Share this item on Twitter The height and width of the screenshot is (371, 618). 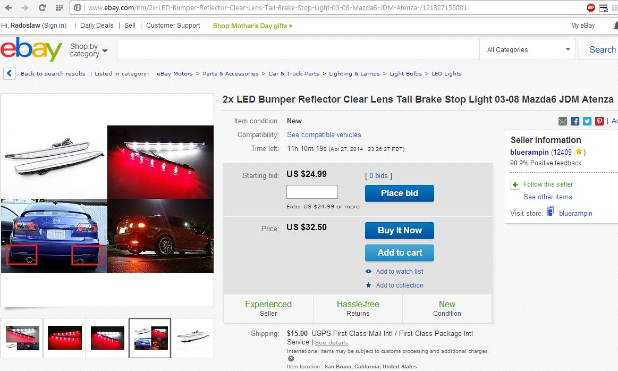[587, 121]
